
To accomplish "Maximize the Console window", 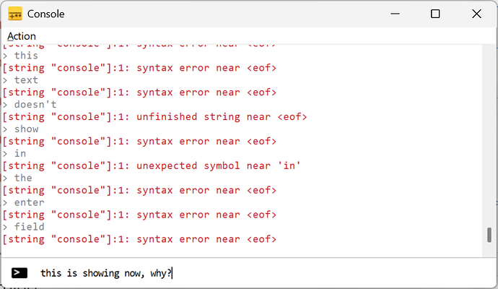I will click(435, 14).
